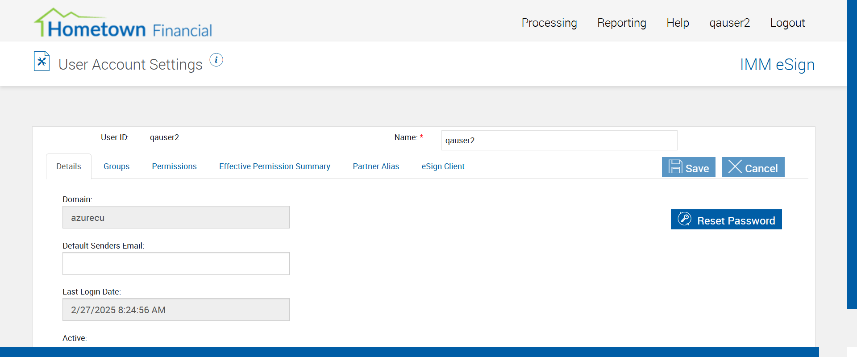Click the User Account Settings page title
Viewport: 857px width, 357px height.
130,65
